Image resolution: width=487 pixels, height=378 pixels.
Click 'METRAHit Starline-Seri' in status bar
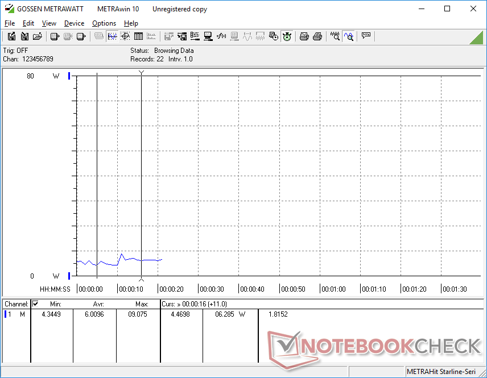pyautogui.click(x=441, y=372)
